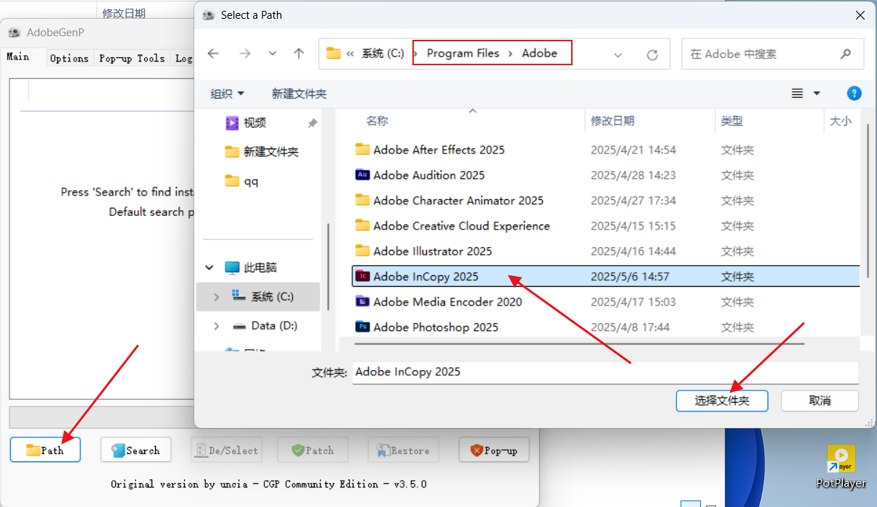Click the Search button in AdobeGenP
Screen dimensions: 877x507
point(136,450)
